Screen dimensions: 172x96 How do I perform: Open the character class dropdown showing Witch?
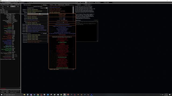101,2
